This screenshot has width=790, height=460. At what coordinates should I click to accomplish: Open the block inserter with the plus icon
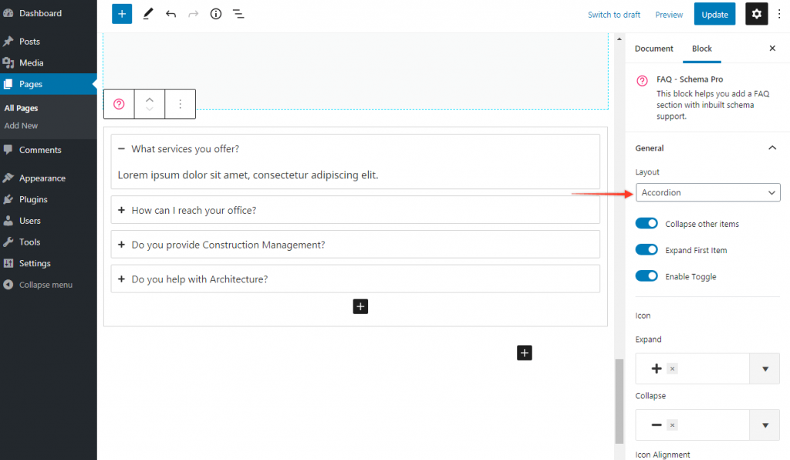pos(121,14)
